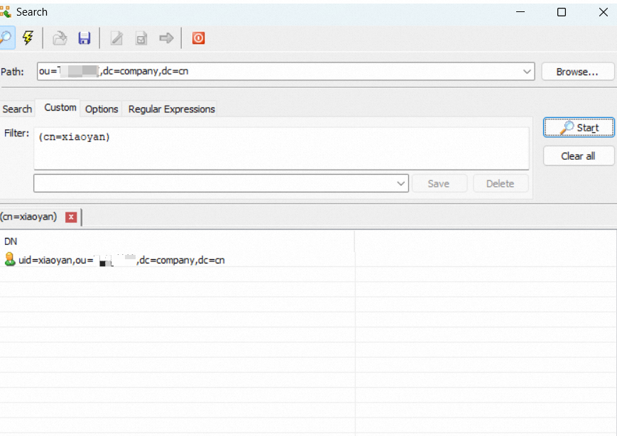Maximize the Search window
Screen dimensions: 617x436
562,12
